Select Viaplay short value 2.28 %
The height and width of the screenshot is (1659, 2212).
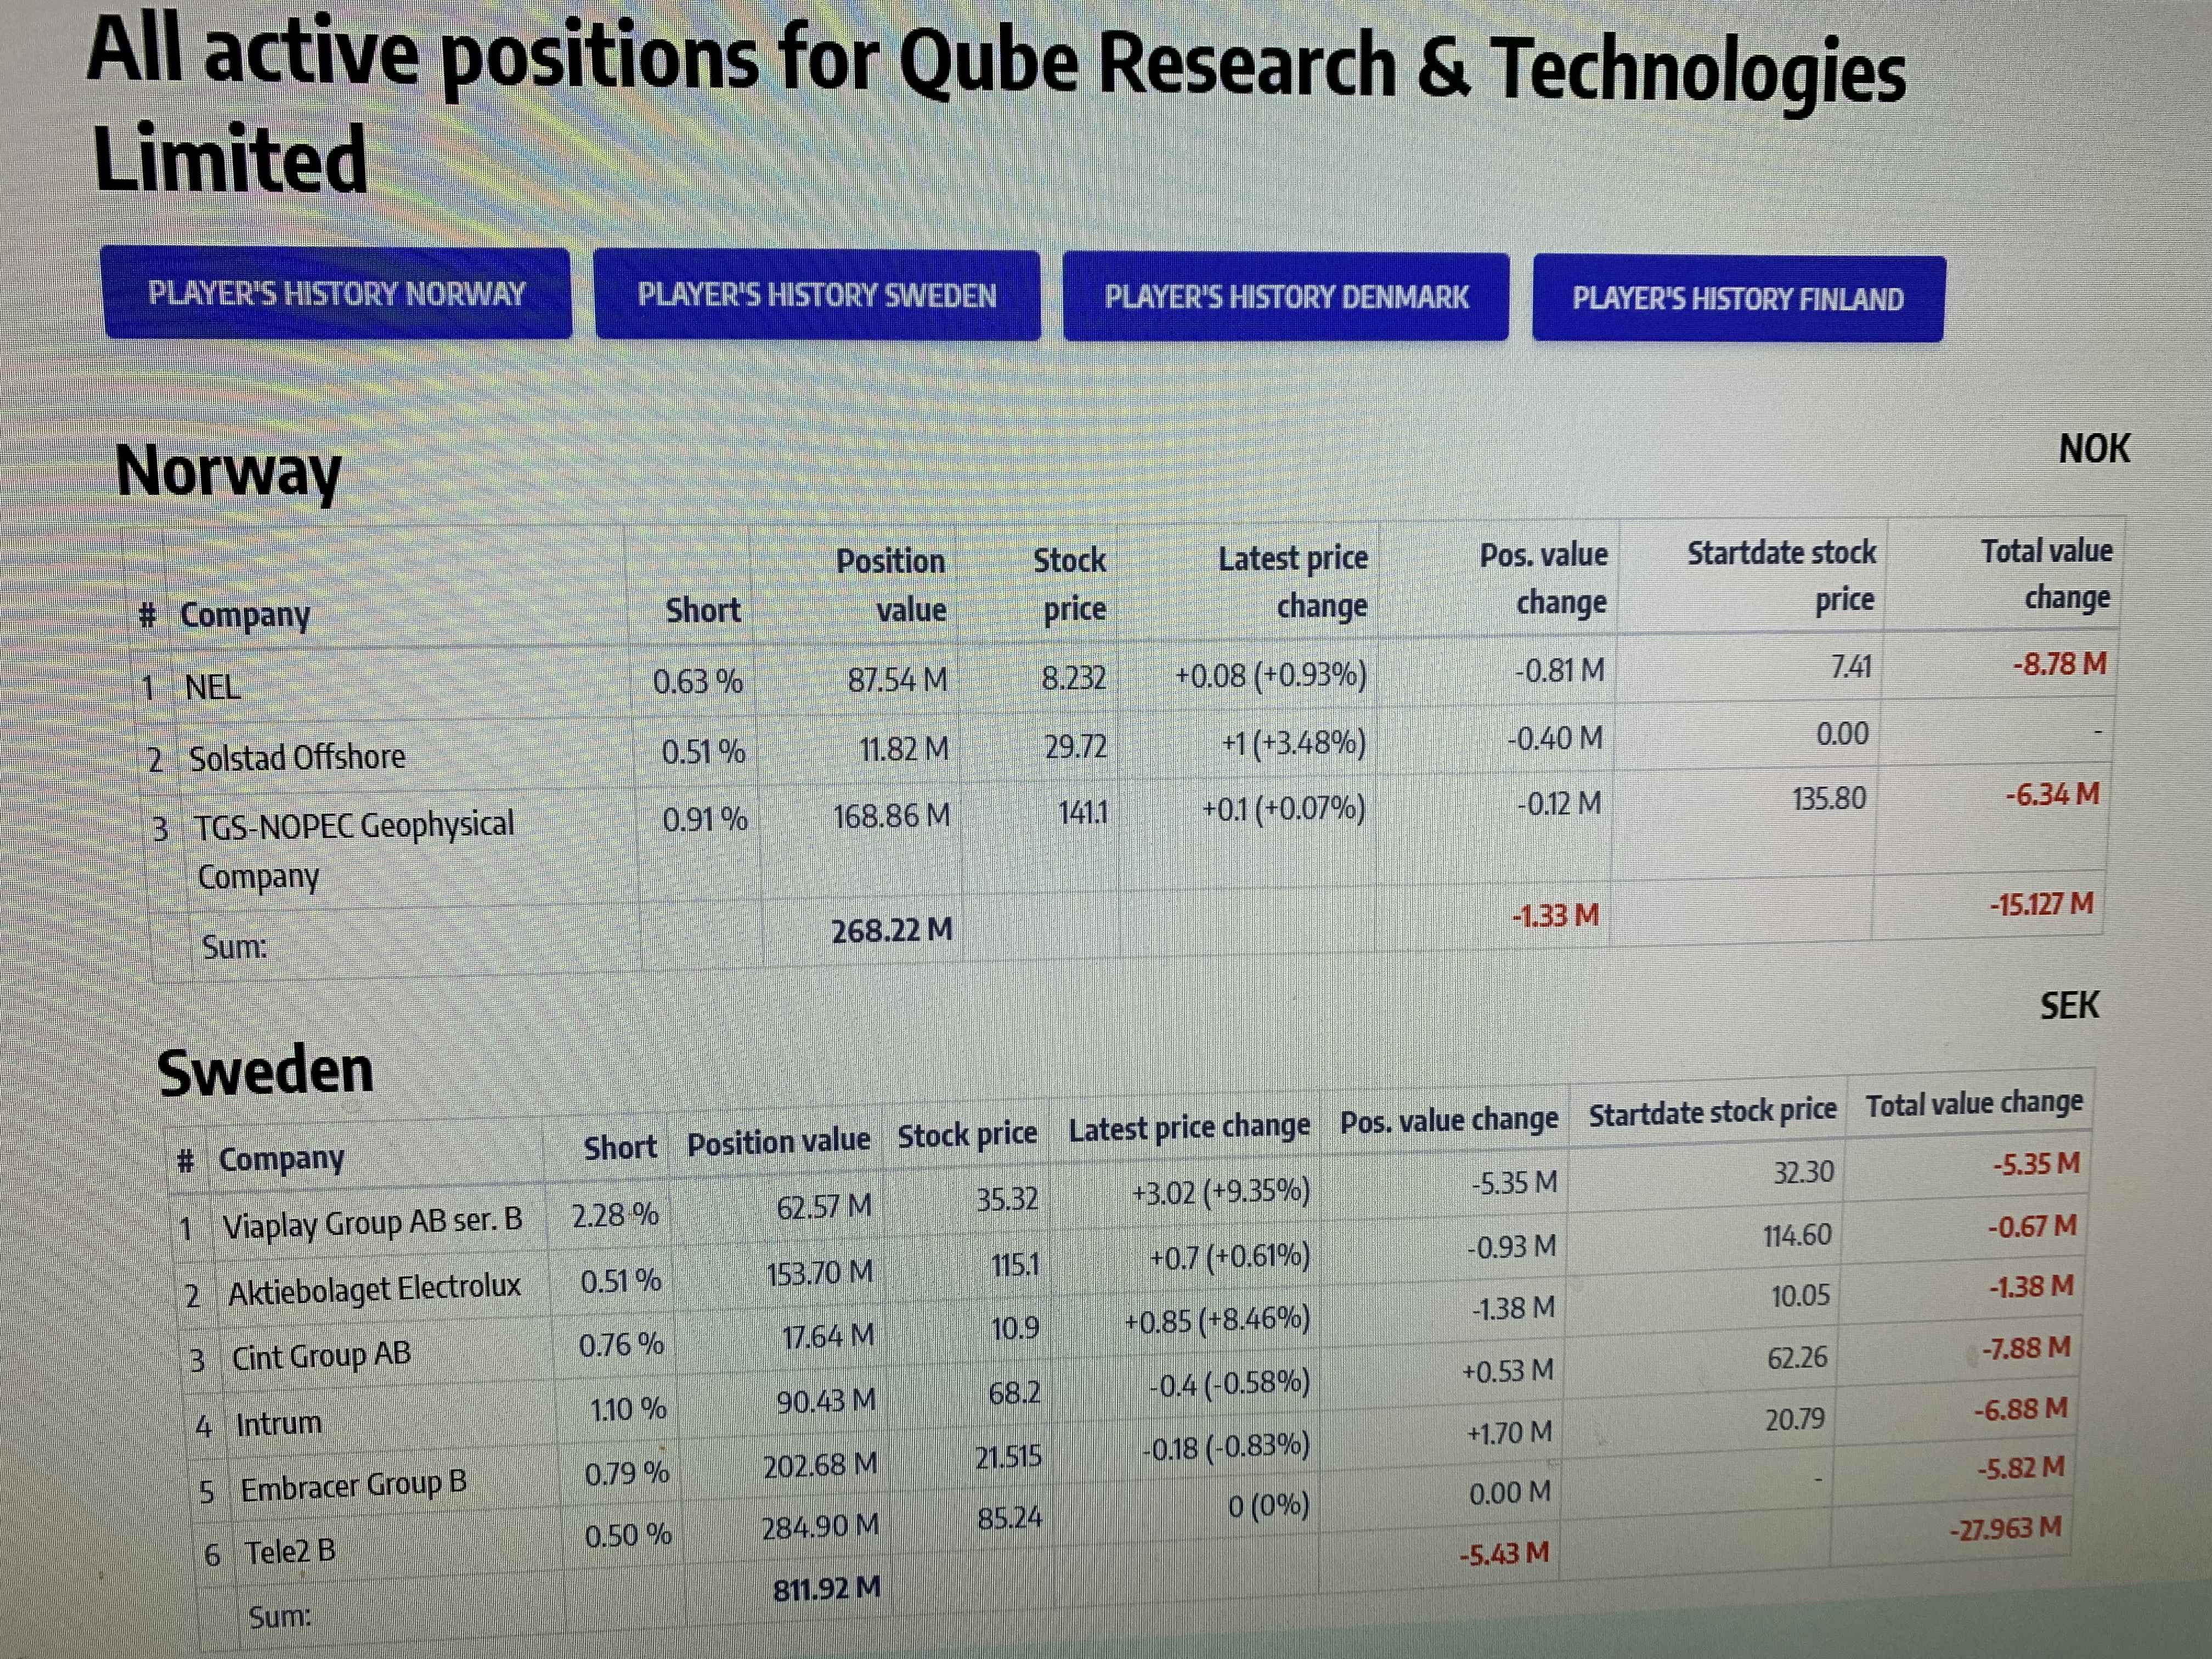point(615,1215)
